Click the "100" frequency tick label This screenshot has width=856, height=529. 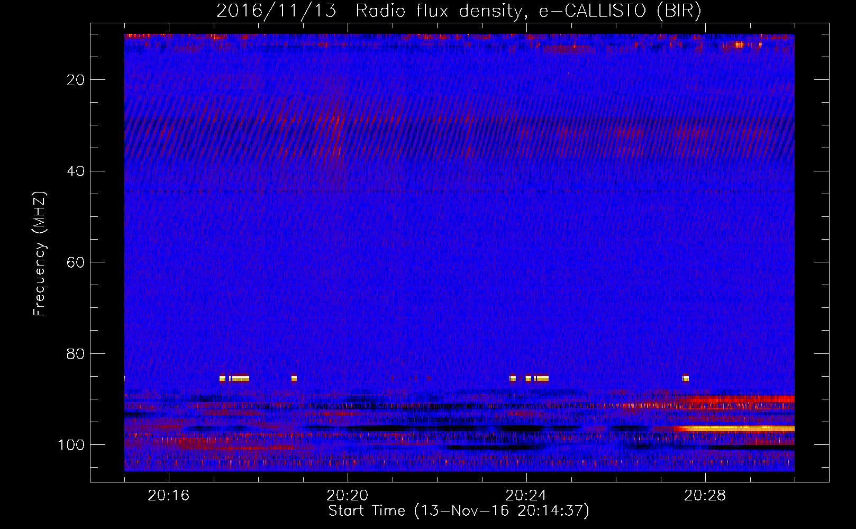pyautogui.click(x=71, y=445)
